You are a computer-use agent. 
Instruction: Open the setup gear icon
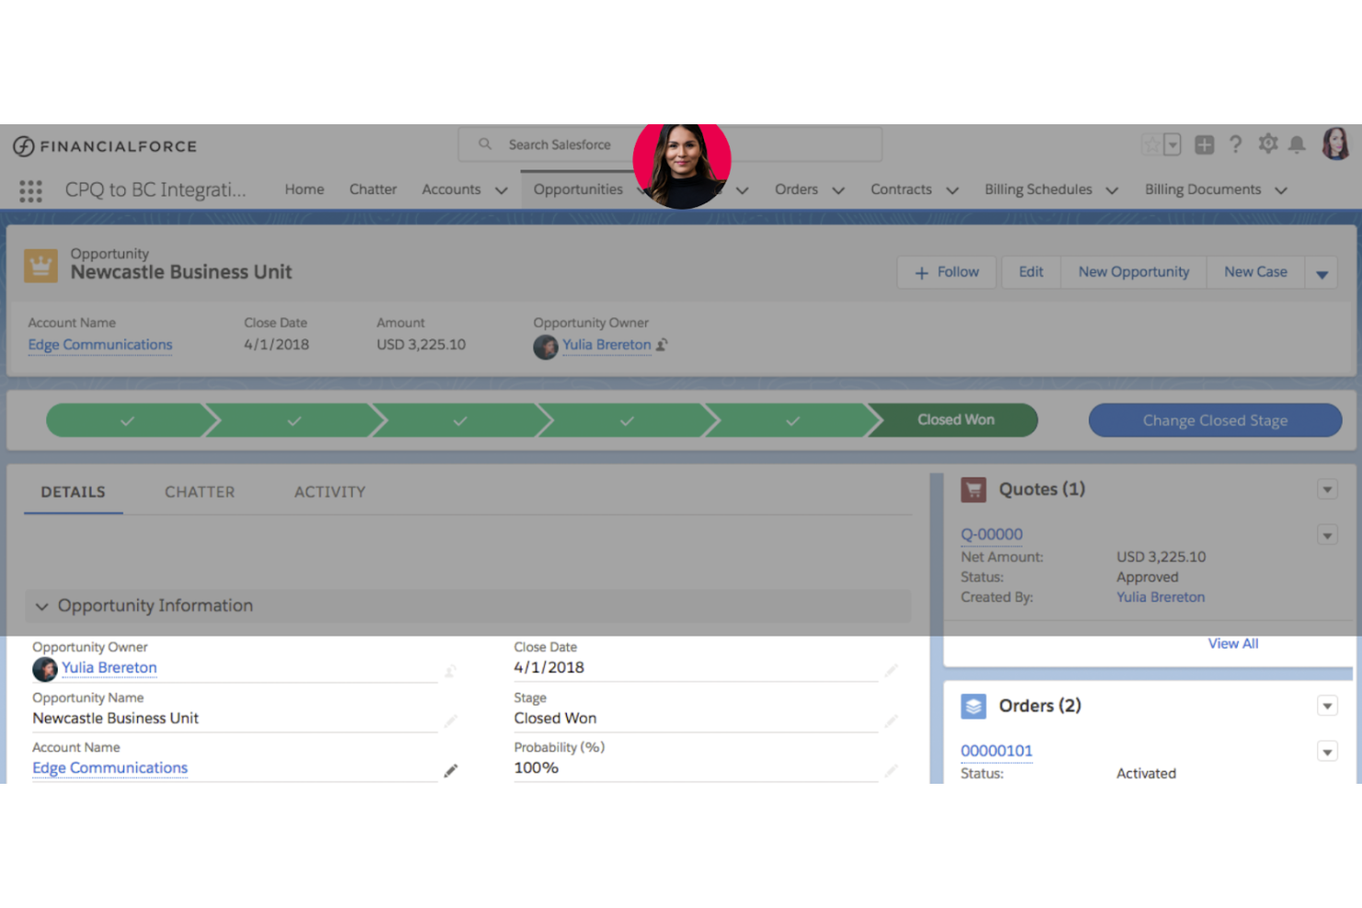1268,144
